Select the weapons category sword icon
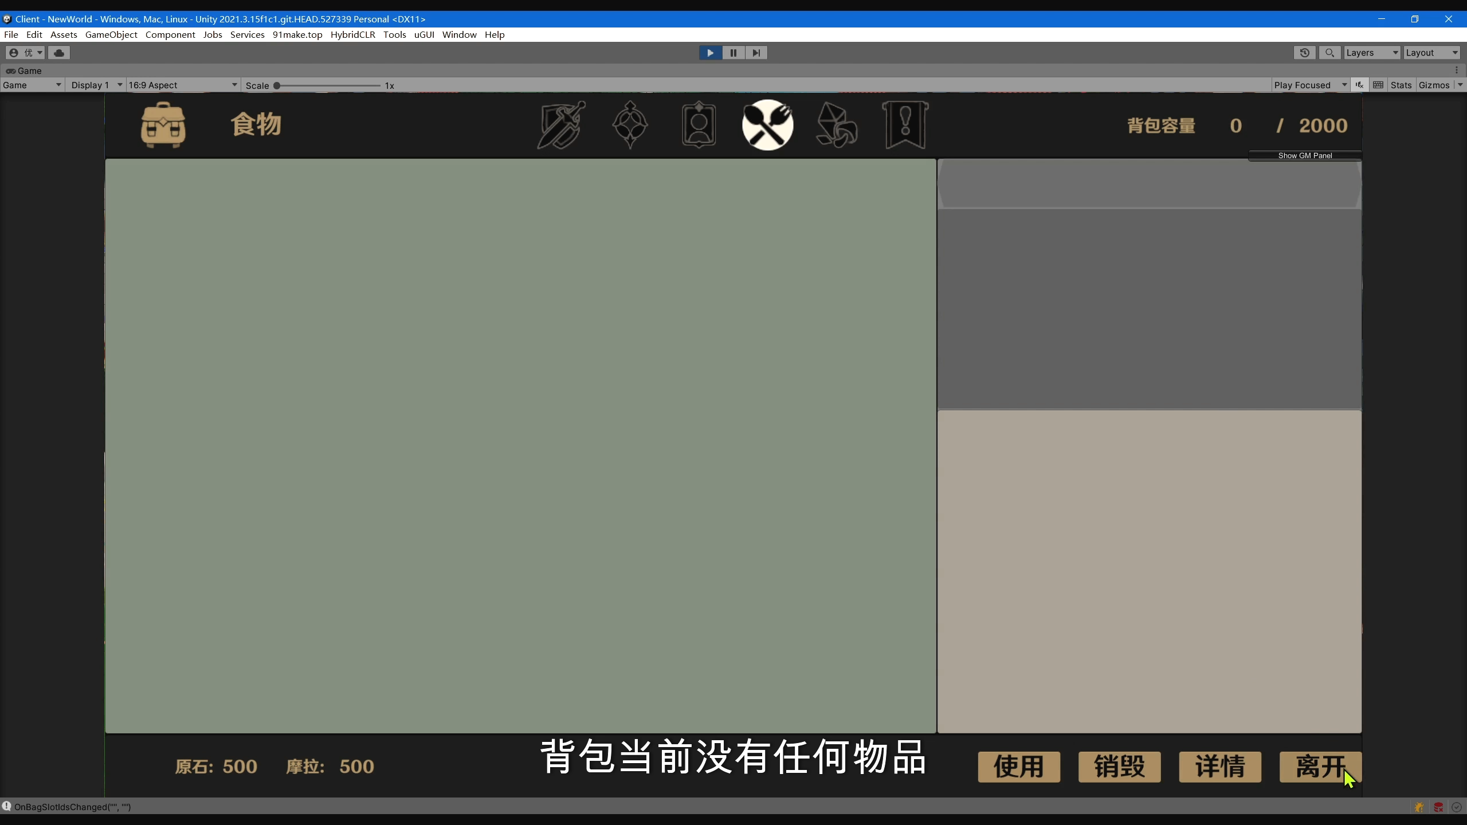The image size is (1467, 825). [x=561, y=125]
